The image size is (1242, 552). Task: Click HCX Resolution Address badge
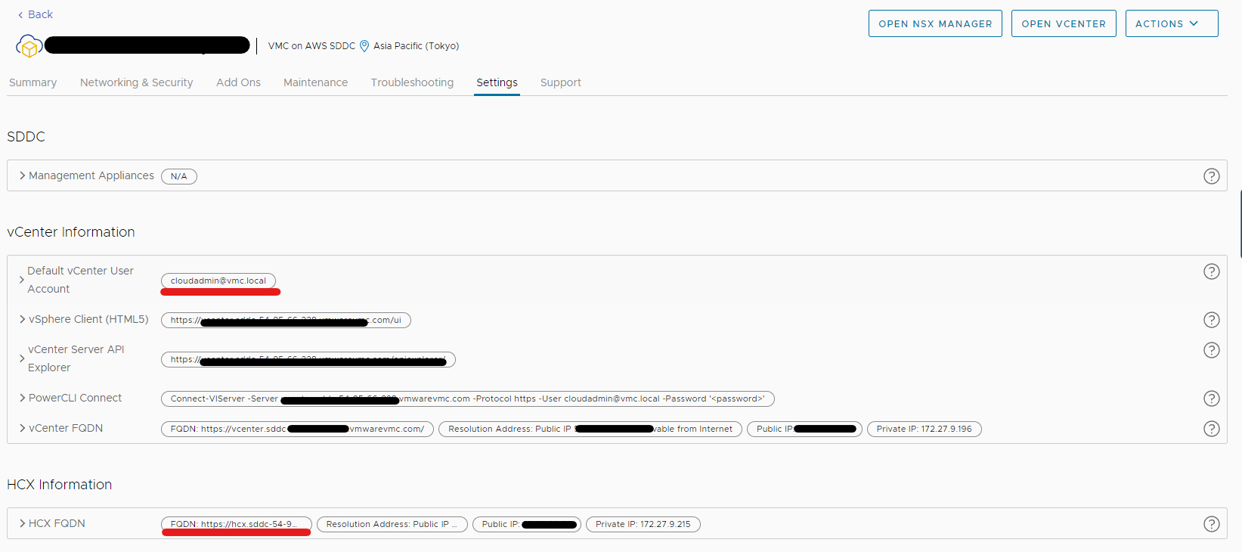(392, 524)
